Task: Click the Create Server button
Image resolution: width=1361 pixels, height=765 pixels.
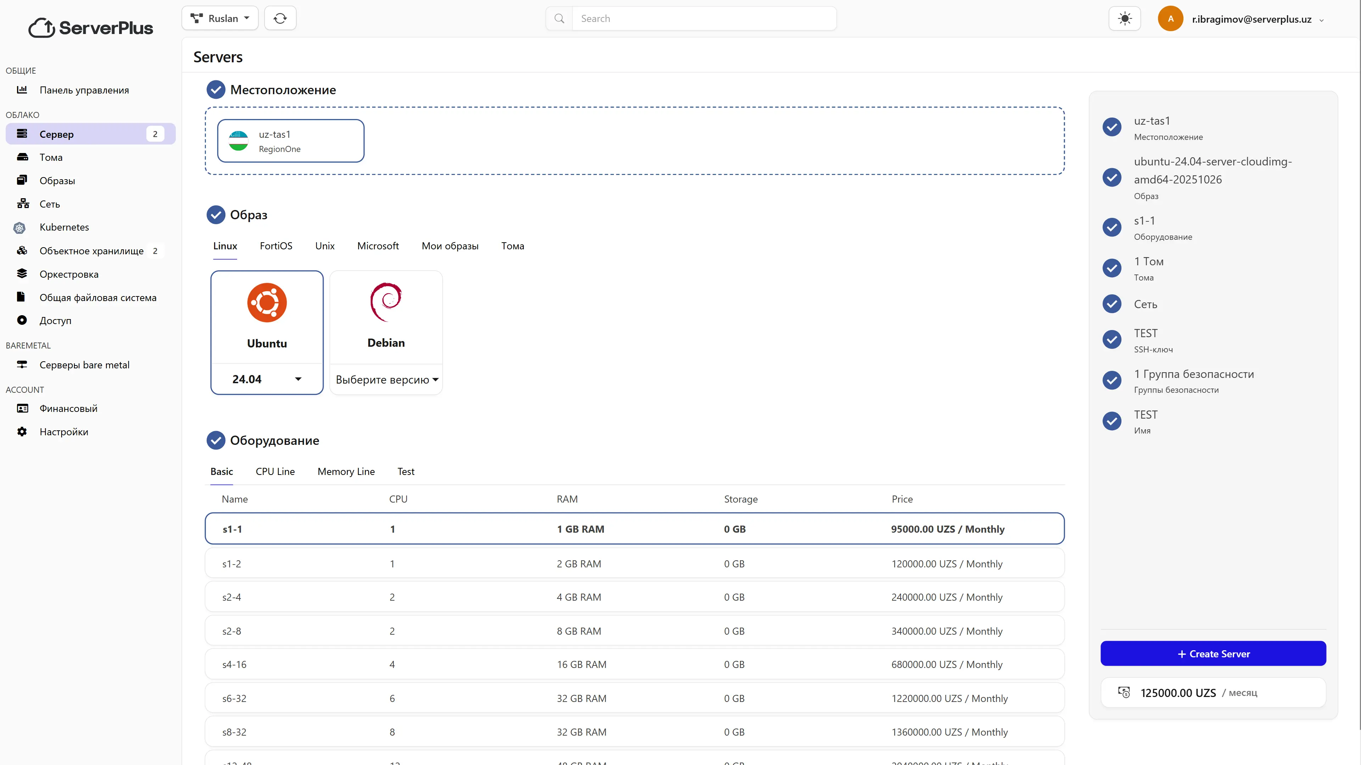Action: point(1213,653)
